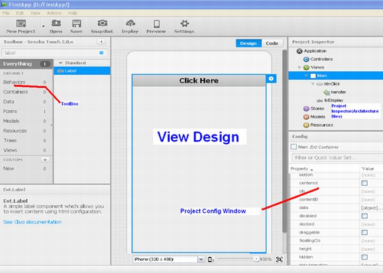Viewport: 383px width, 273px height.
Task: Select the Label component in toolbox
Action: tap(82, 71)
